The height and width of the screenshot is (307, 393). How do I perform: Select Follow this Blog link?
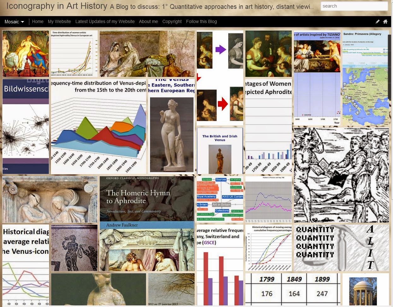click(201, 21)
